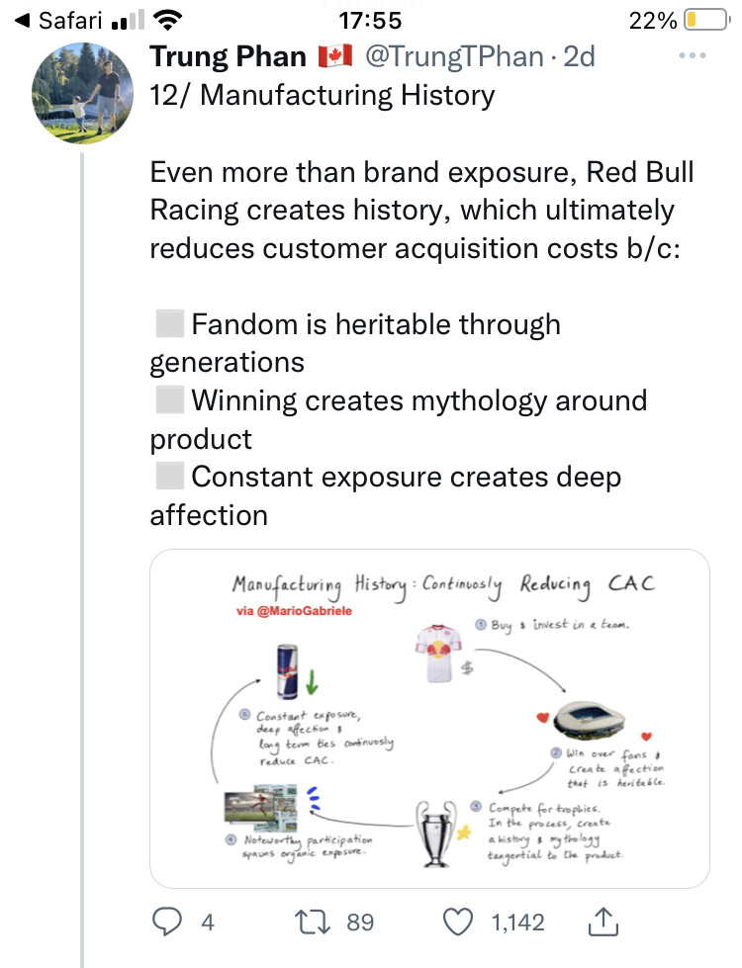The width and height of the screenshot is (742, 968).
Task: Open the share sheet icon
Action: (x=602, y=922)
